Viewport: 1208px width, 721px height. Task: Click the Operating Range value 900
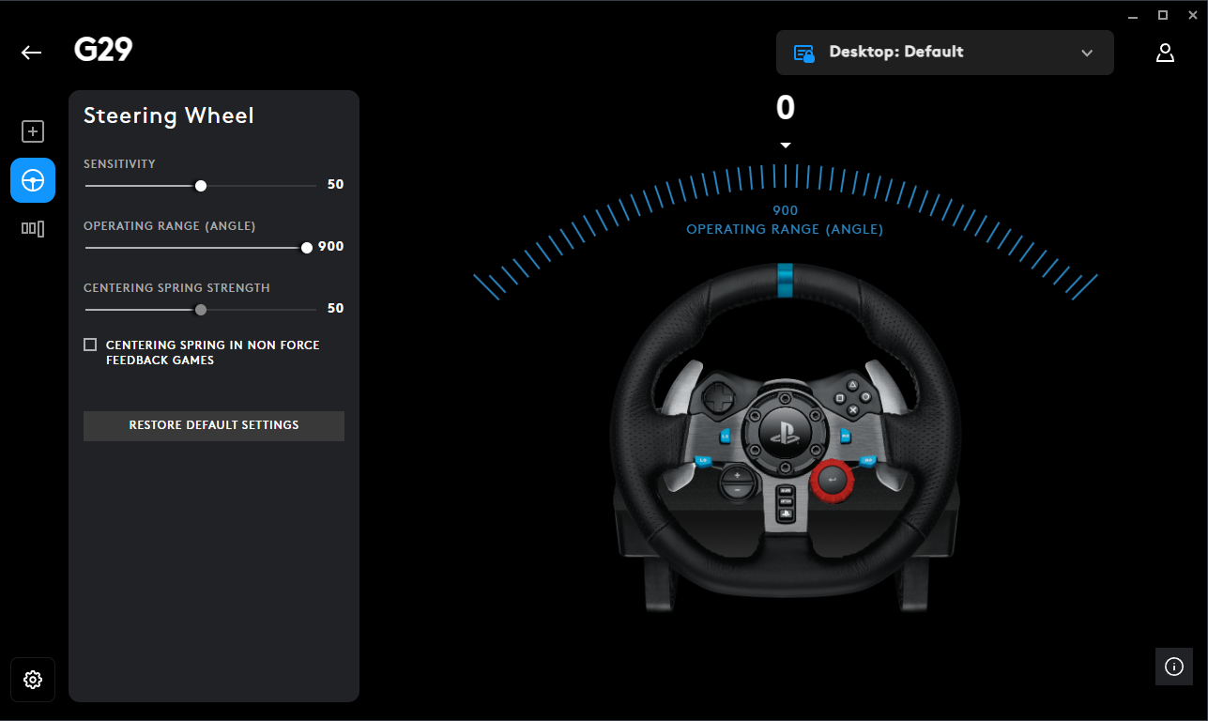(x=331, y=247)
